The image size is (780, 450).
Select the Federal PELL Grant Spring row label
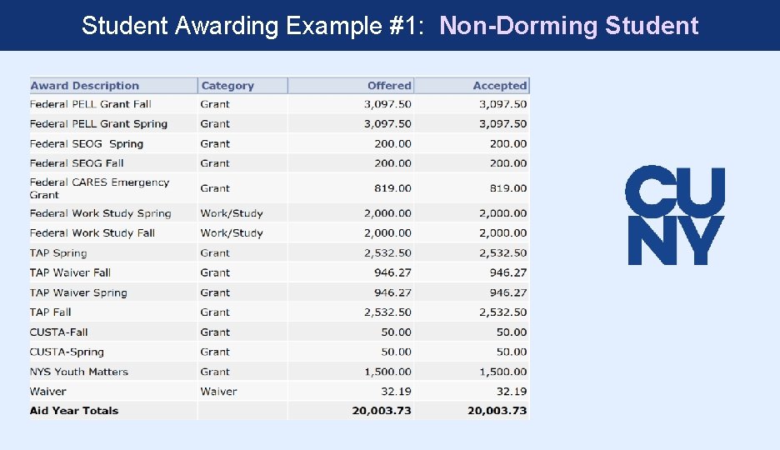(98, 124)
